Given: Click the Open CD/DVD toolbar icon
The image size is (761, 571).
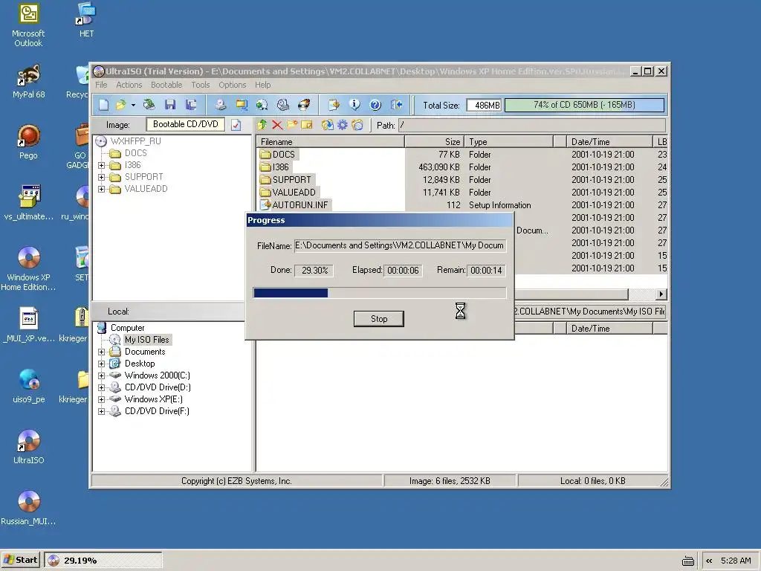Looking at the screenshot, I should [149, 105].
